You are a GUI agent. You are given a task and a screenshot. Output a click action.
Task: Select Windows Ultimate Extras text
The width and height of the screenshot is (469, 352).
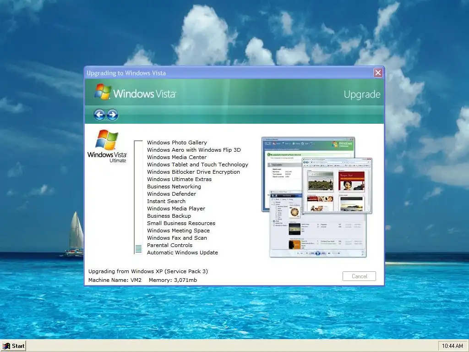(179, 179)
